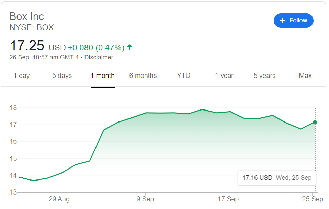Screen dimensions: 329x209
Task: View the 6 months stock performance
Action: tap(143, 76)
